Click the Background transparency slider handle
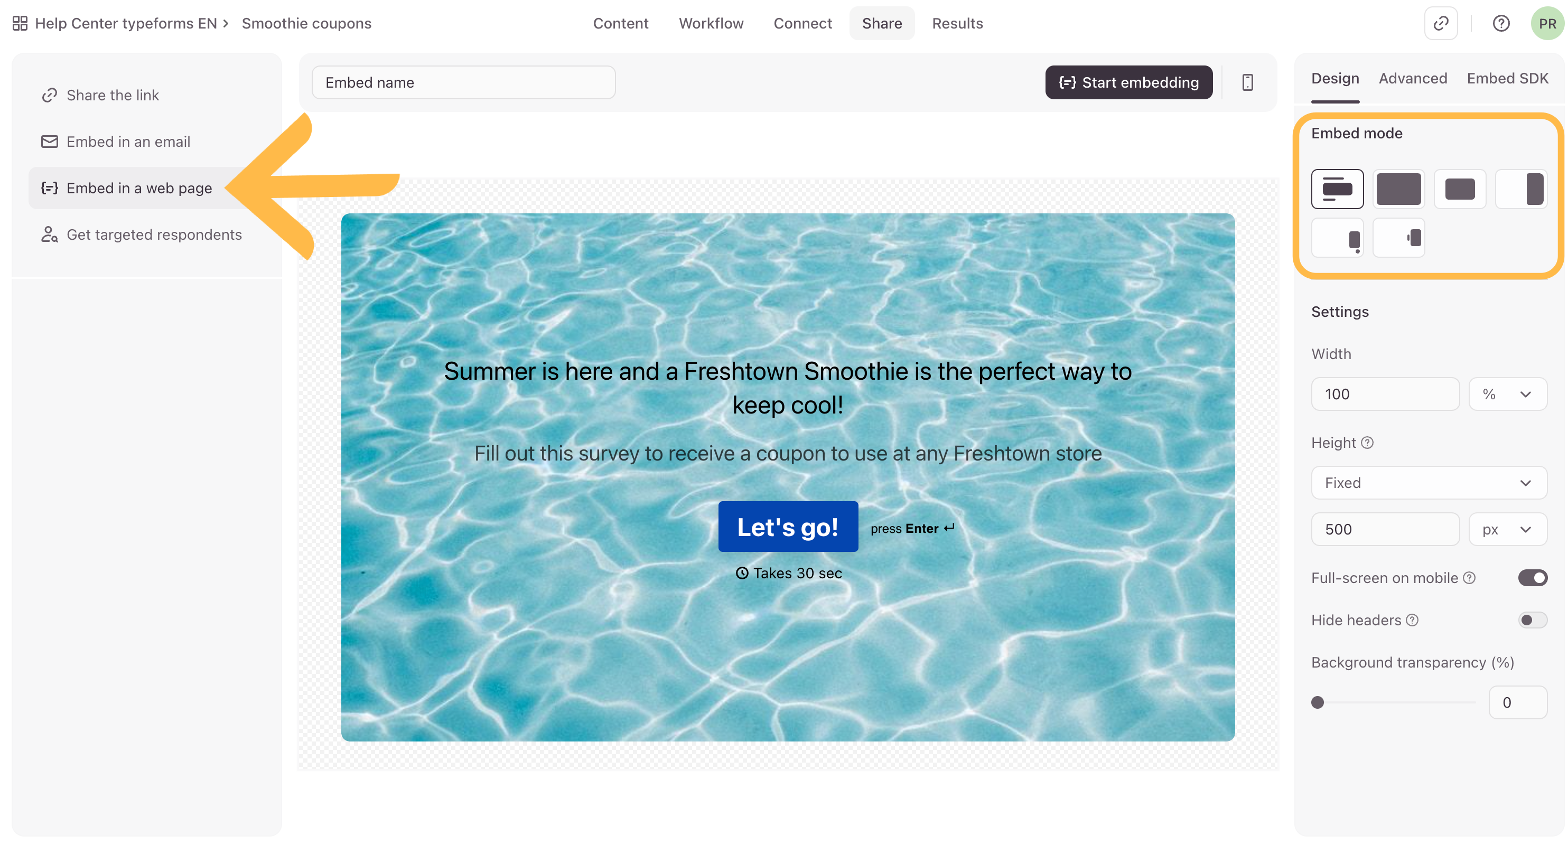 coord(1317,702)
